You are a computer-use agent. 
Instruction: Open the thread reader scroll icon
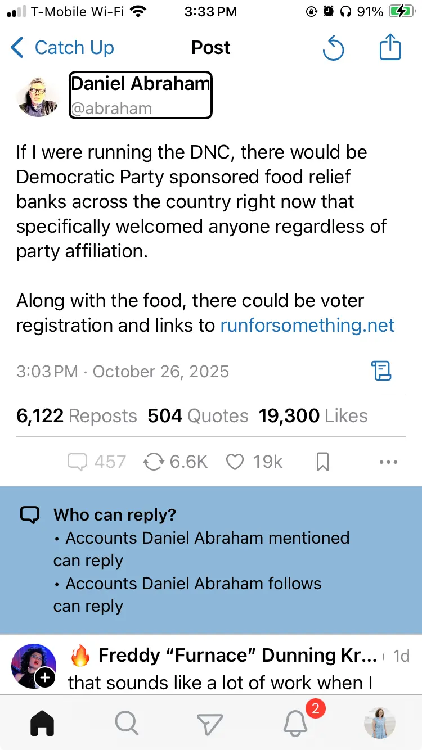pyautogui.click(x=381, y=371)
